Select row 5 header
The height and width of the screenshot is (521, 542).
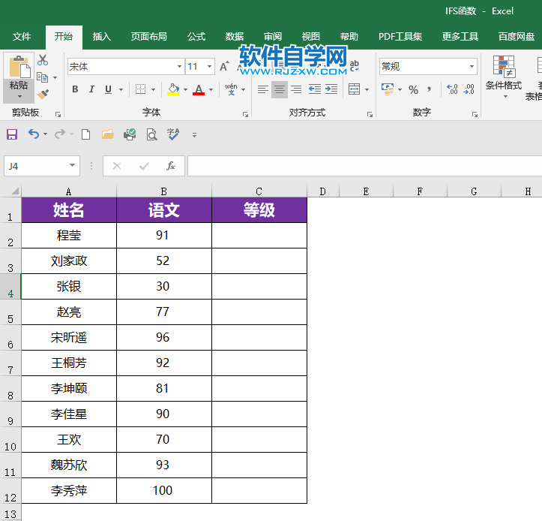(10, 312)
